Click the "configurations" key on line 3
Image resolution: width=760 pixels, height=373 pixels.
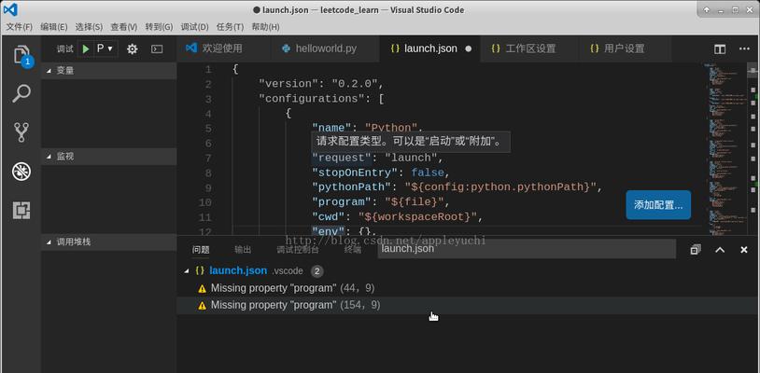tap(311, 99)
